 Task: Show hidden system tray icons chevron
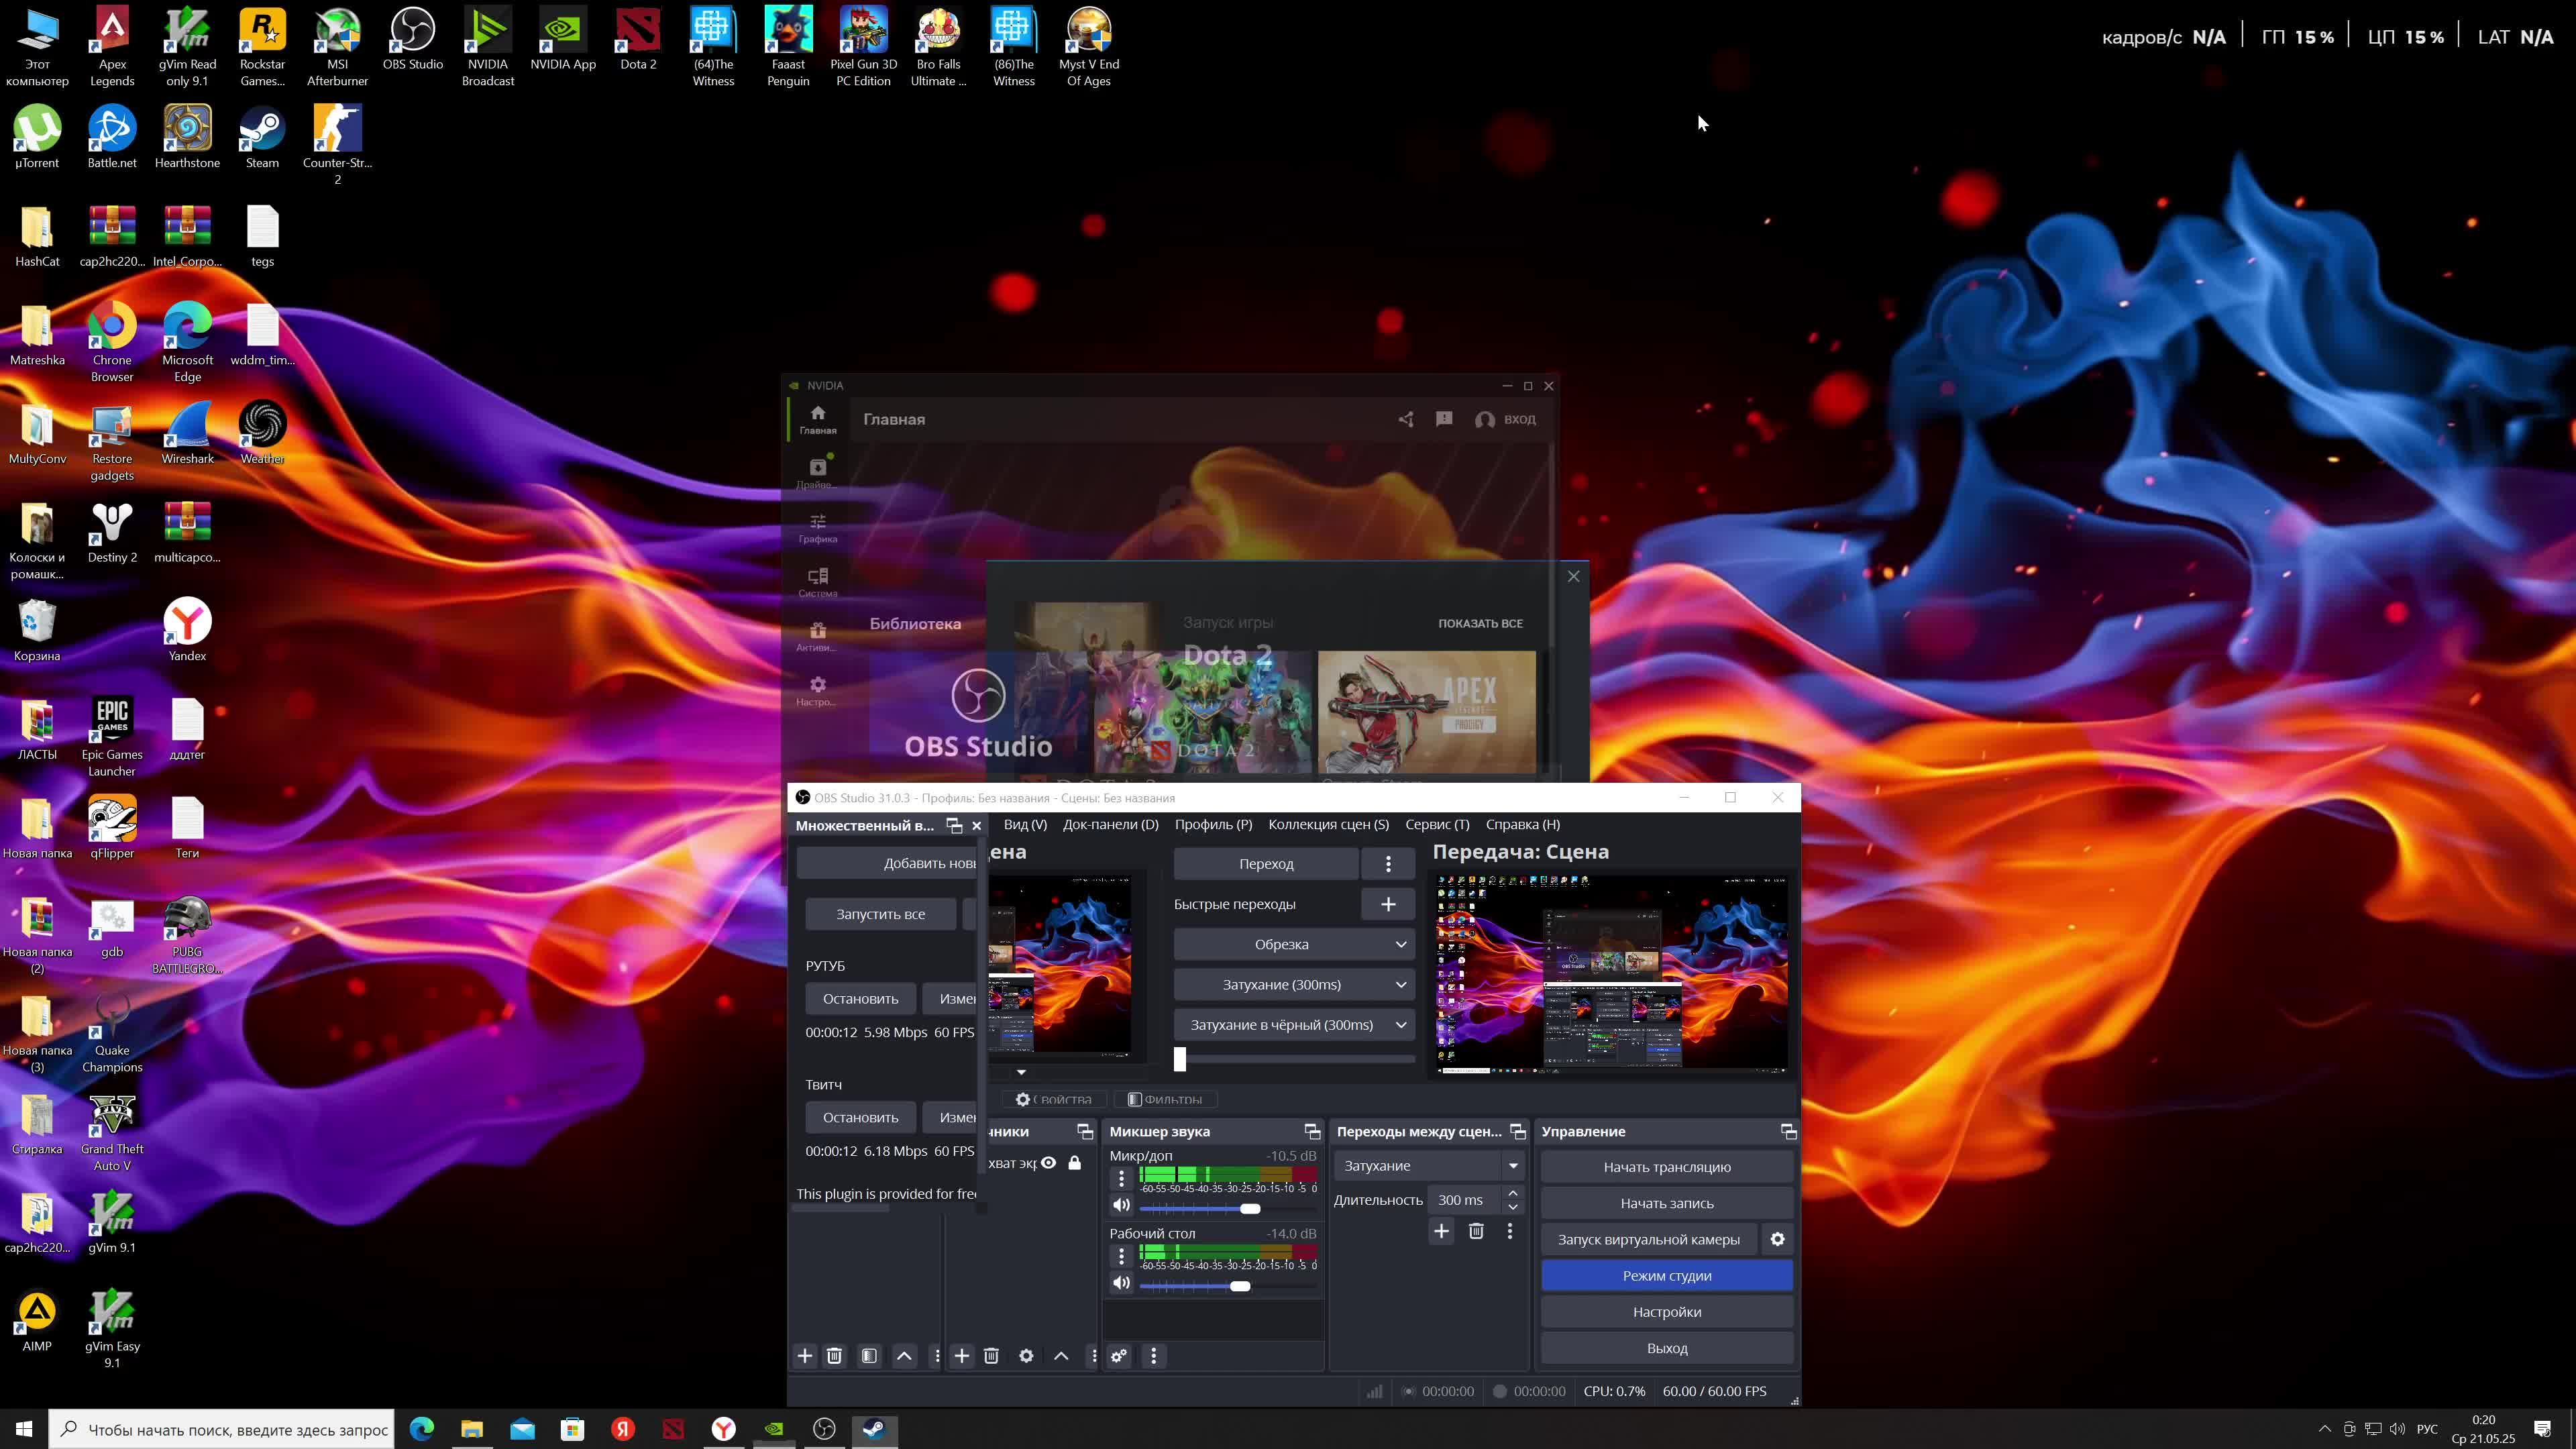click(2324, 1429)
